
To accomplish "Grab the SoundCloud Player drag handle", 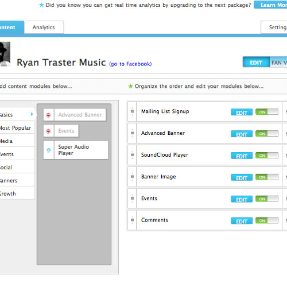I will [132, 155].
